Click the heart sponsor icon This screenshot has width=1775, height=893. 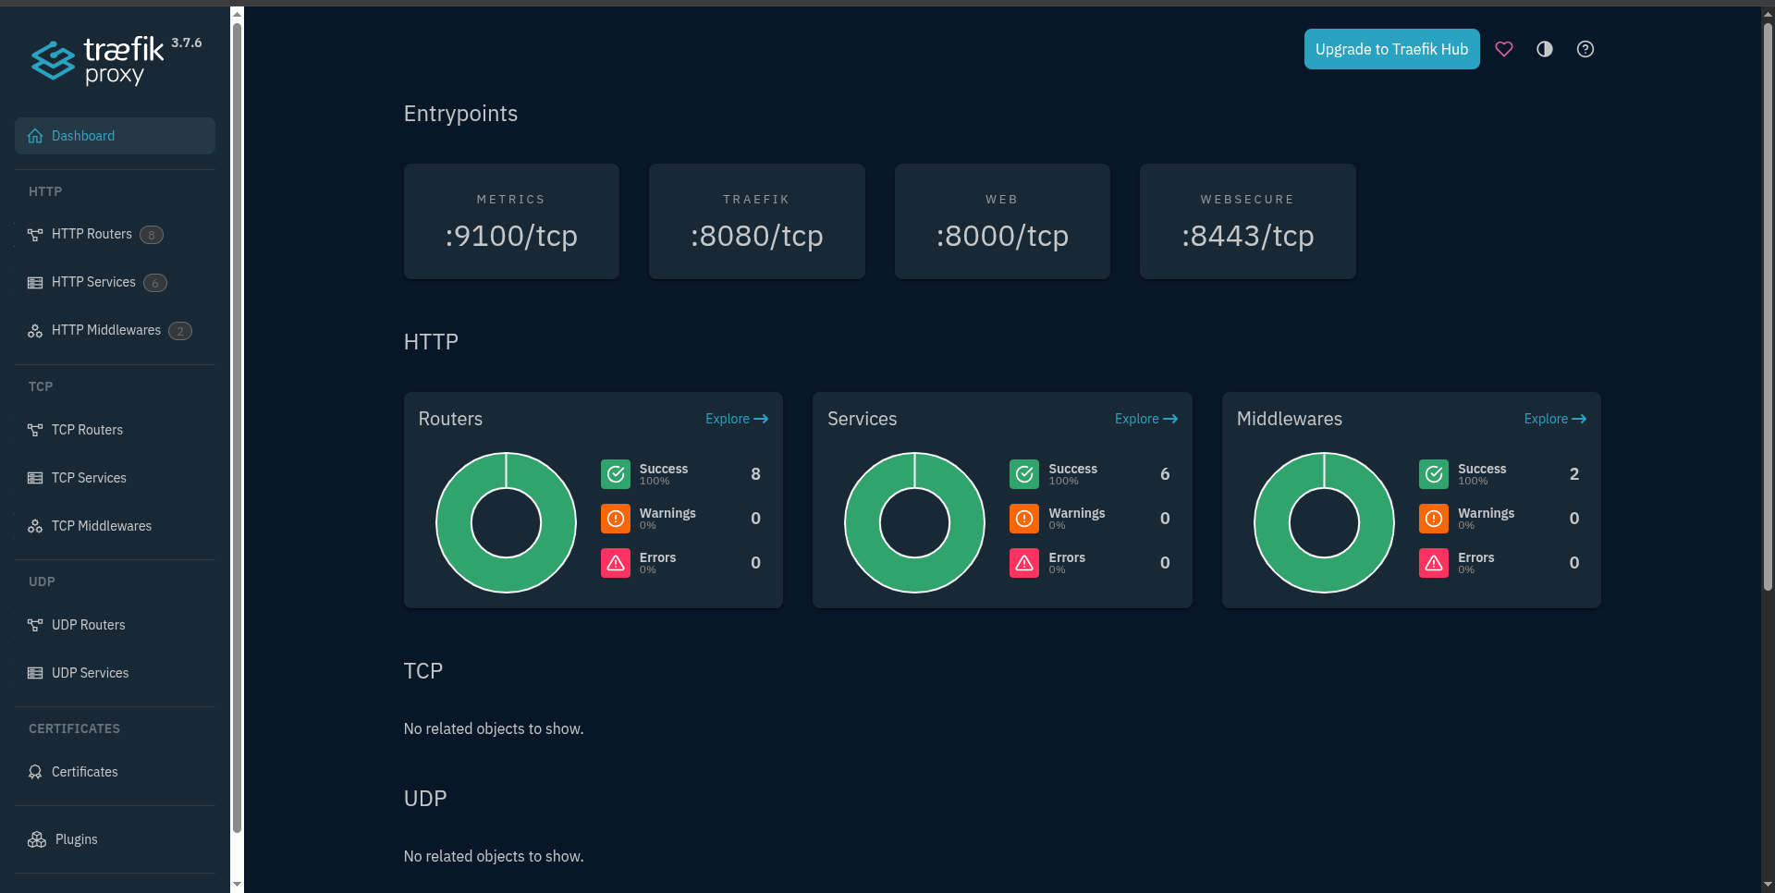pyautogui.click(x=1504, y=49)
